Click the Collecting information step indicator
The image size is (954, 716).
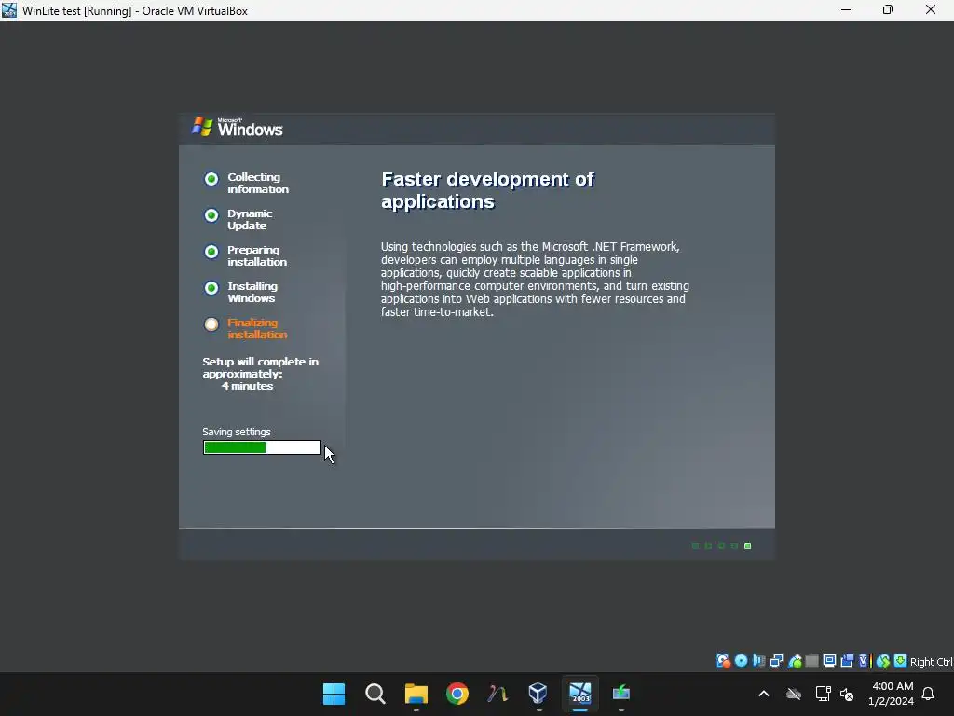pyautogui.click(x=211, y=179)
